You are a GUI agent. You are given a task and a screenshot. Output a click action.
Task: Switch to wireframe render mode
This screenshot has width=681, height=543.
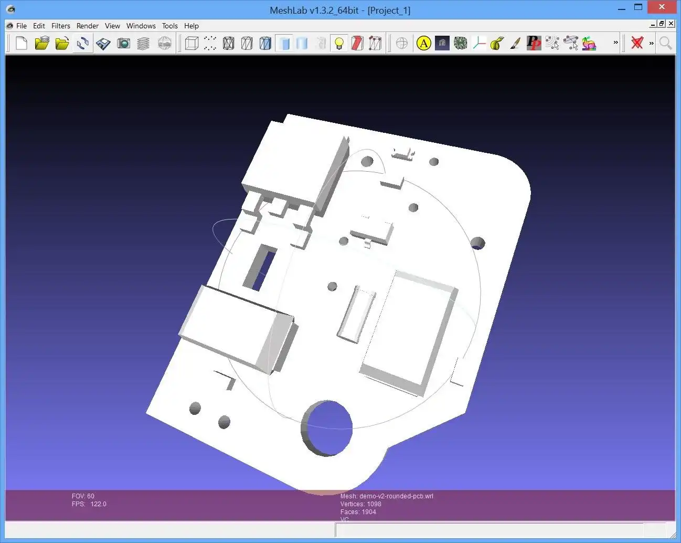pyautogui.click(x=228, y=43)
